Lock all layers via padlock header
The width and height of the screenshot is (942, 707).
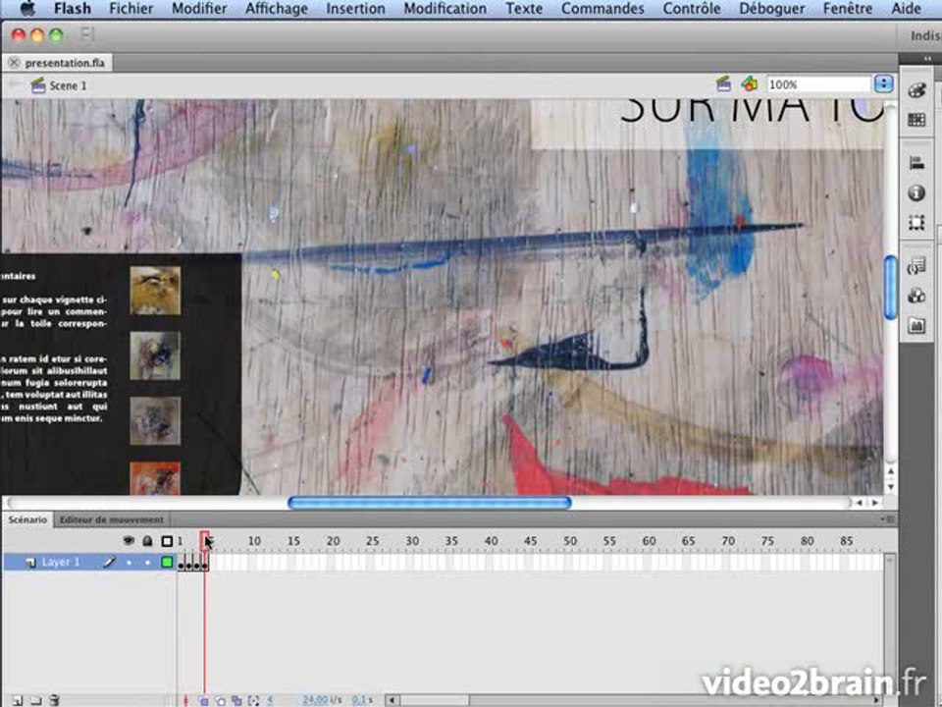[x=147, y=540]
